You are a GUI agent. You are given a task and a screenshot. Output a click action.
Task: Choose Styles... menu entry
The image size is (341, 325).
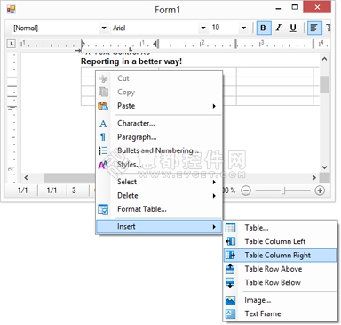tap(159, 165)
